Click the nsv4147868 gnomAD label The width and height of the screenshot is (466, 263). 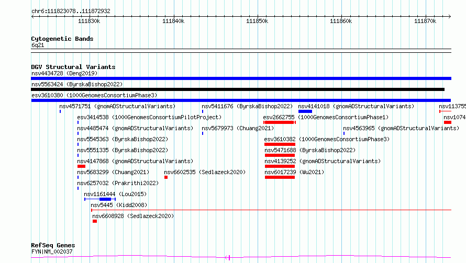135,161
